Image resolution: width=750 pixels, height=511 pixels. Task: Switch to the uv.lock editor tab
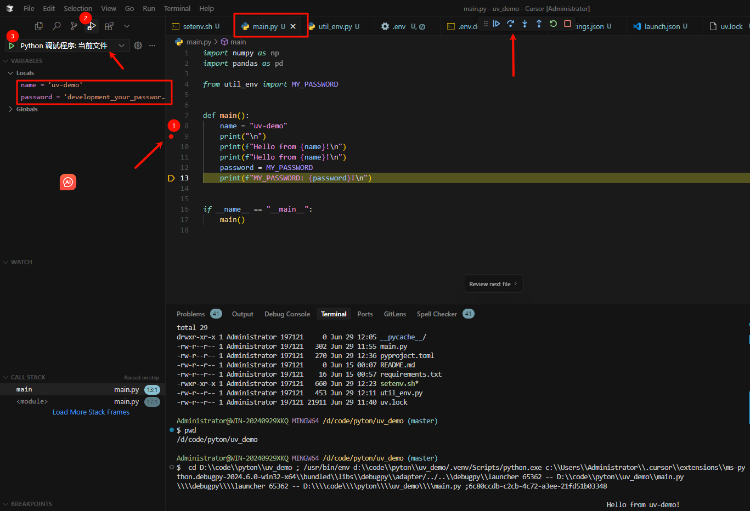726,26
